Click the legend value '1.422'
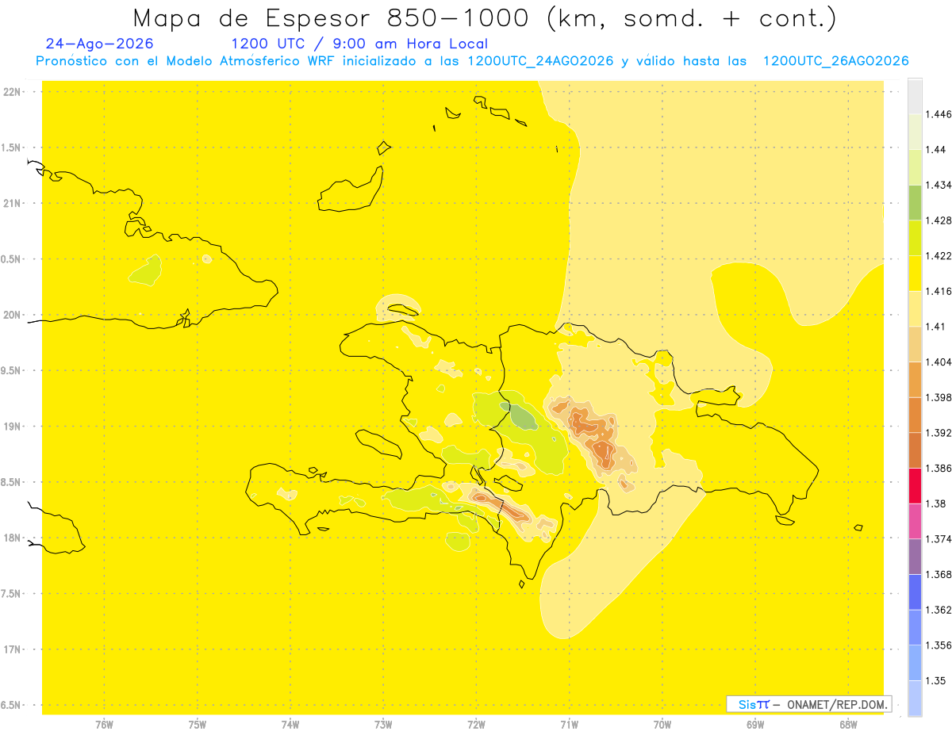 939,255
